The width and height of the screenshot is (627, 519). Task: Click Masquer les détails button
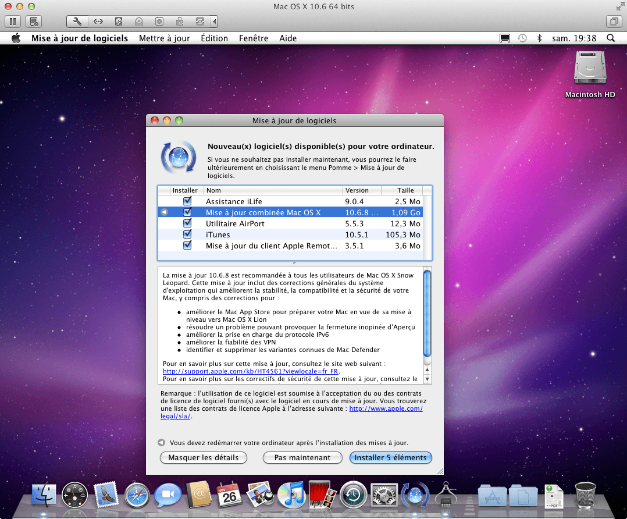(x=204, y=458)
